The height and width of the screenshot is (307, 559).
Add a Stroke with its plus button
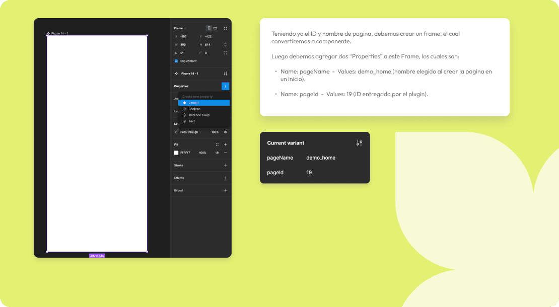pyautogui.click(x=225, y=165)
